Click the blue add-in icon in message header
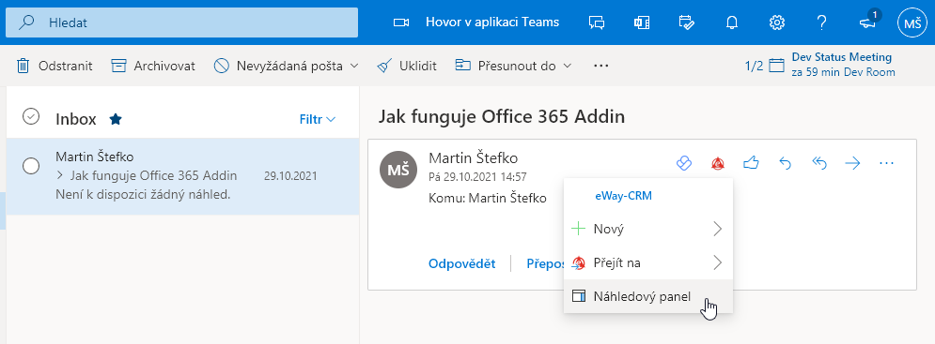Viewport: 935px width, 344px height. [684, 162]
